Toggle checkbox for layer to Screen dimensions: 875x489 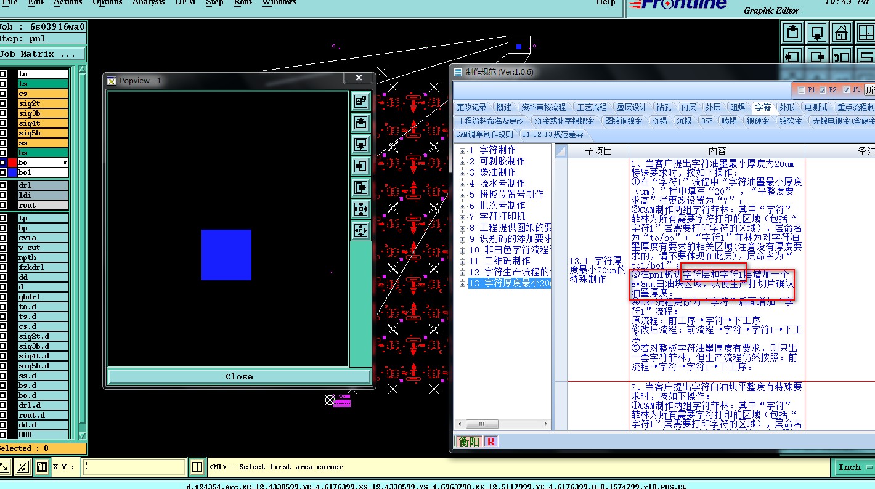tap(3, 74)
